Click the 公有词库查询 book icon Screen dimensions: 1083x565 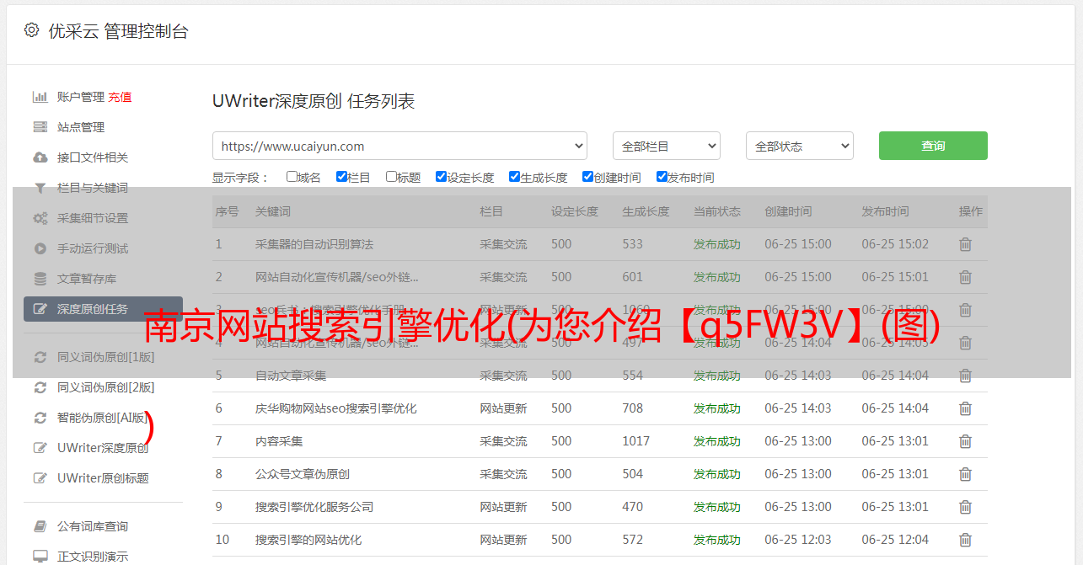coord(40,526)
